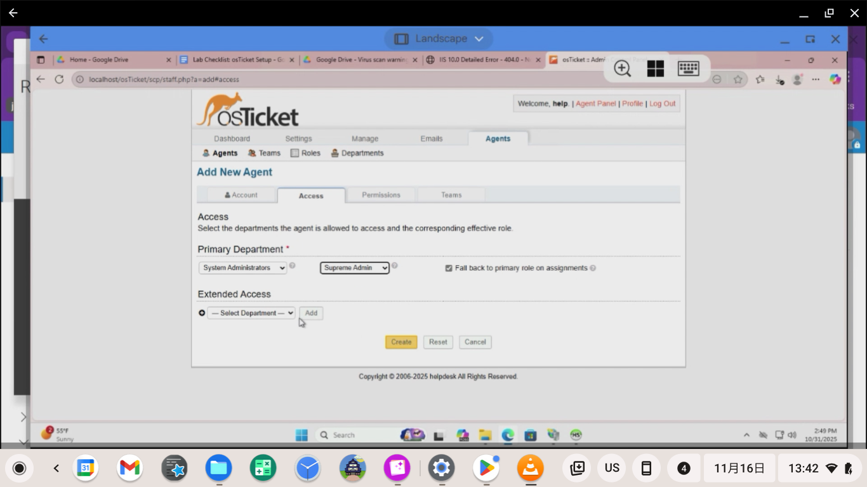This screenshot has width=867, height=487.
Task: Expand the System Administrators department dropdown
Action: tap(243, 268)
